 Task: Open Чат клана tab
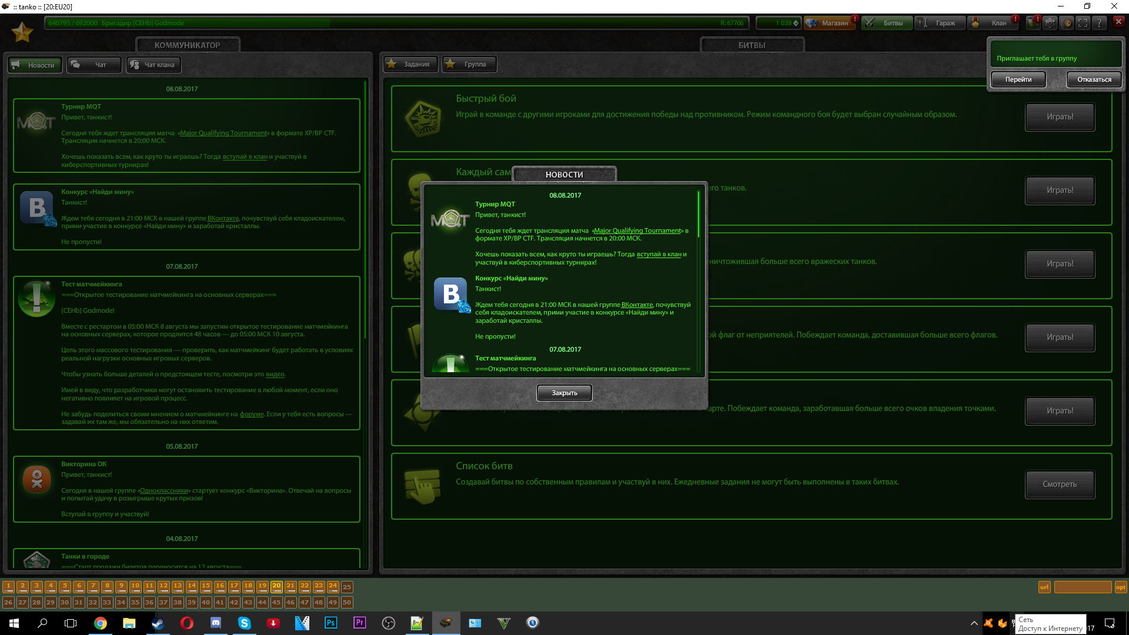click(153, 65)
